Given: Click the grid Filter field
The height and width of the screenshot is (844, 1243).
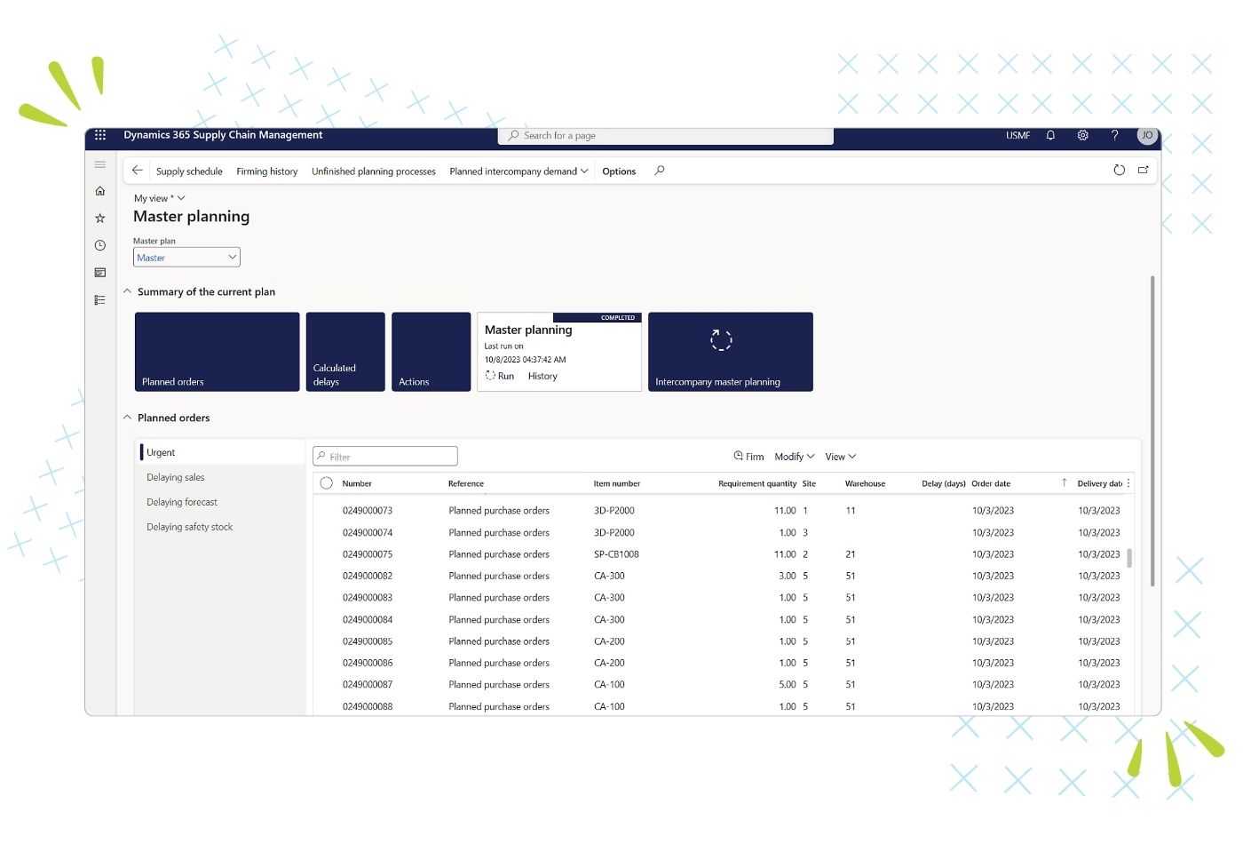Looking at the screenshot, I should (x=385, y=457).
